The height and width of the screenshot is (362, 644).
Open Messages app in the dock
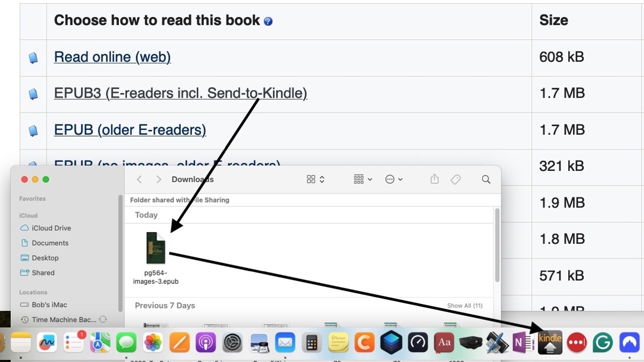(127, 343)
